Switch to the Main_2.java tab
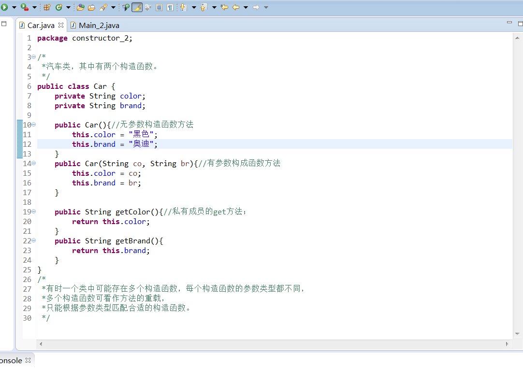Screen dimensions: 523x368 click(x=98, y=25)
